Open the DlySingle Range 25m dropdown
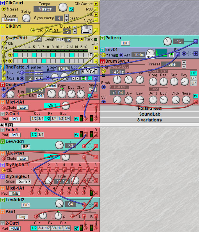 (29, 181)
